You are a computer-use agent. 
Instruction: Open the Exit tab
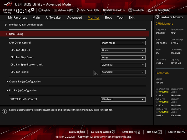(132, 18)
